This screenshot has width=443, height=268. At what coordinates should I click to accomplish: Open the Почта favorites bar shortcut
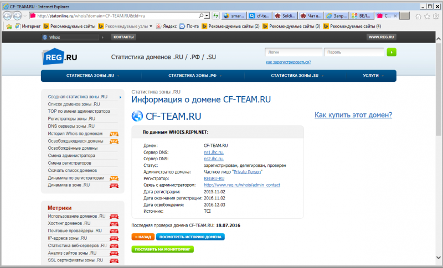189,26
